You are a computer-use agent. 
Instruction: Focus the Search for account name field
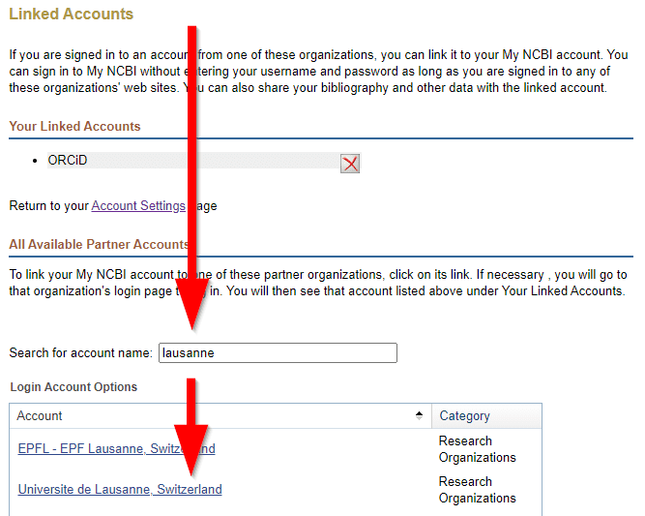278,353
